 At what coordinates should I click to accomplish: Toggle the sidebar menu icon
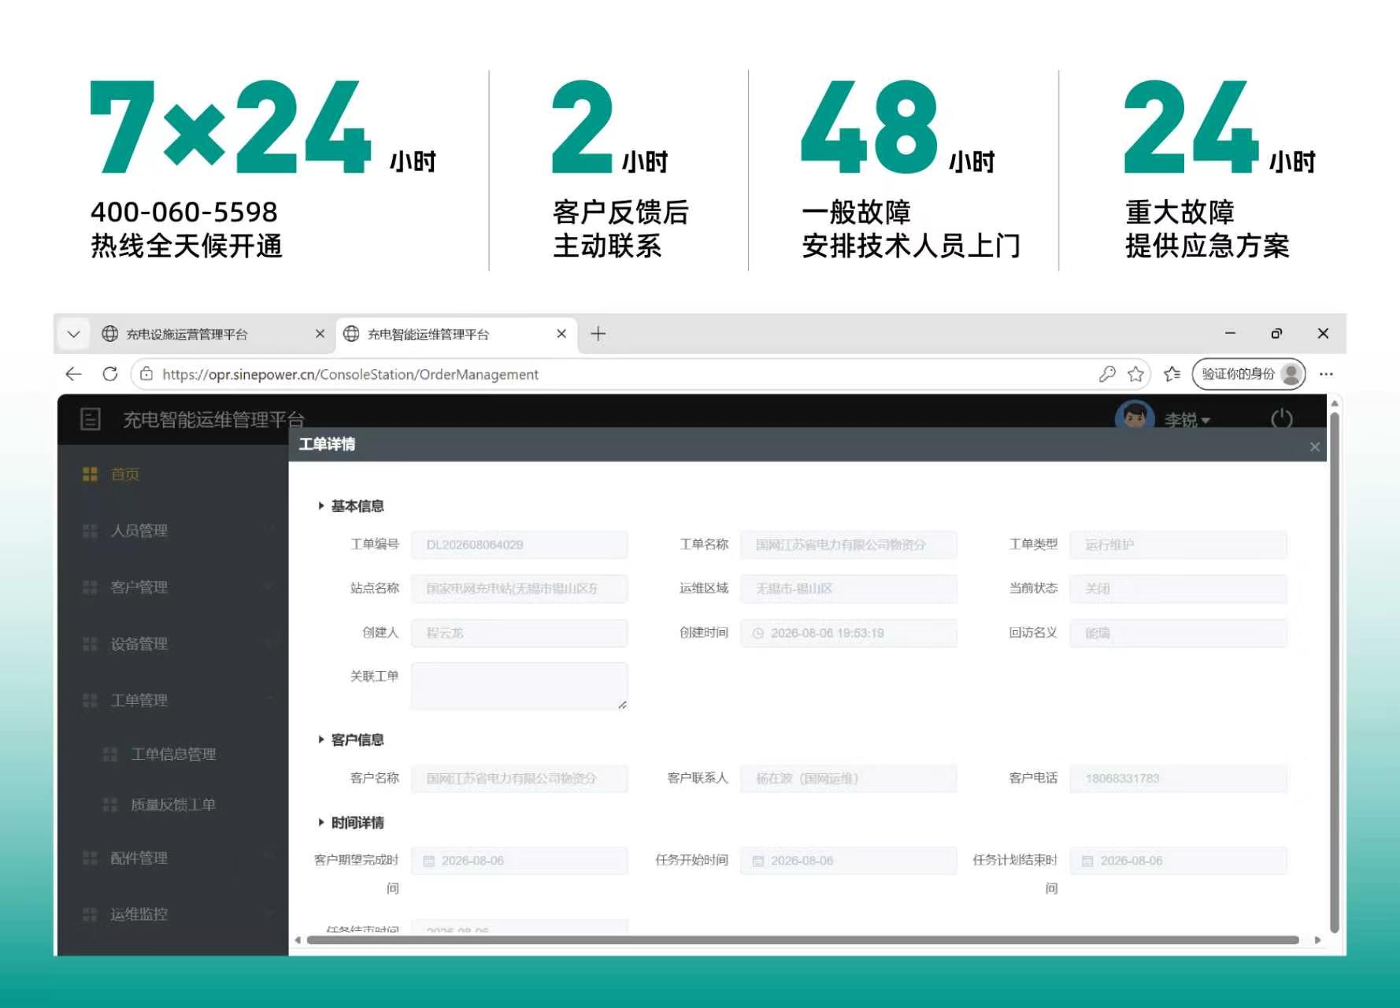click(x=91, y=419)
